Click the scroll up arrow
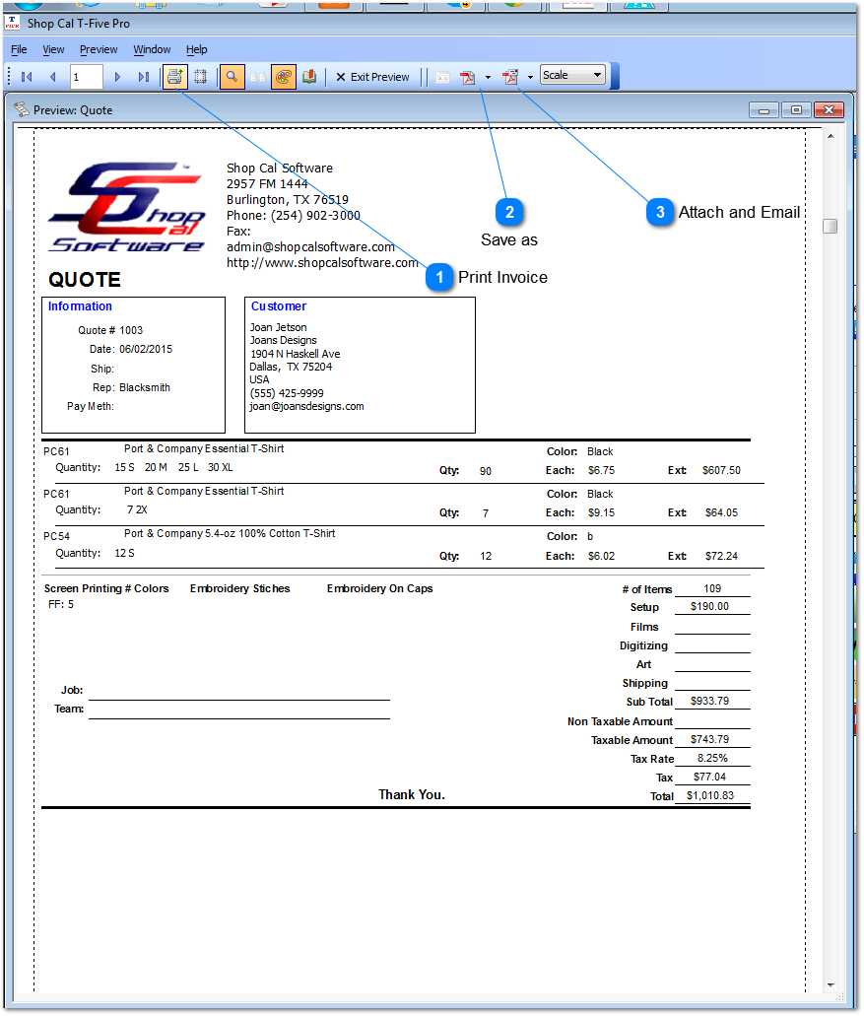Viewport: 864px width, 1016px height. pos(831,136)
